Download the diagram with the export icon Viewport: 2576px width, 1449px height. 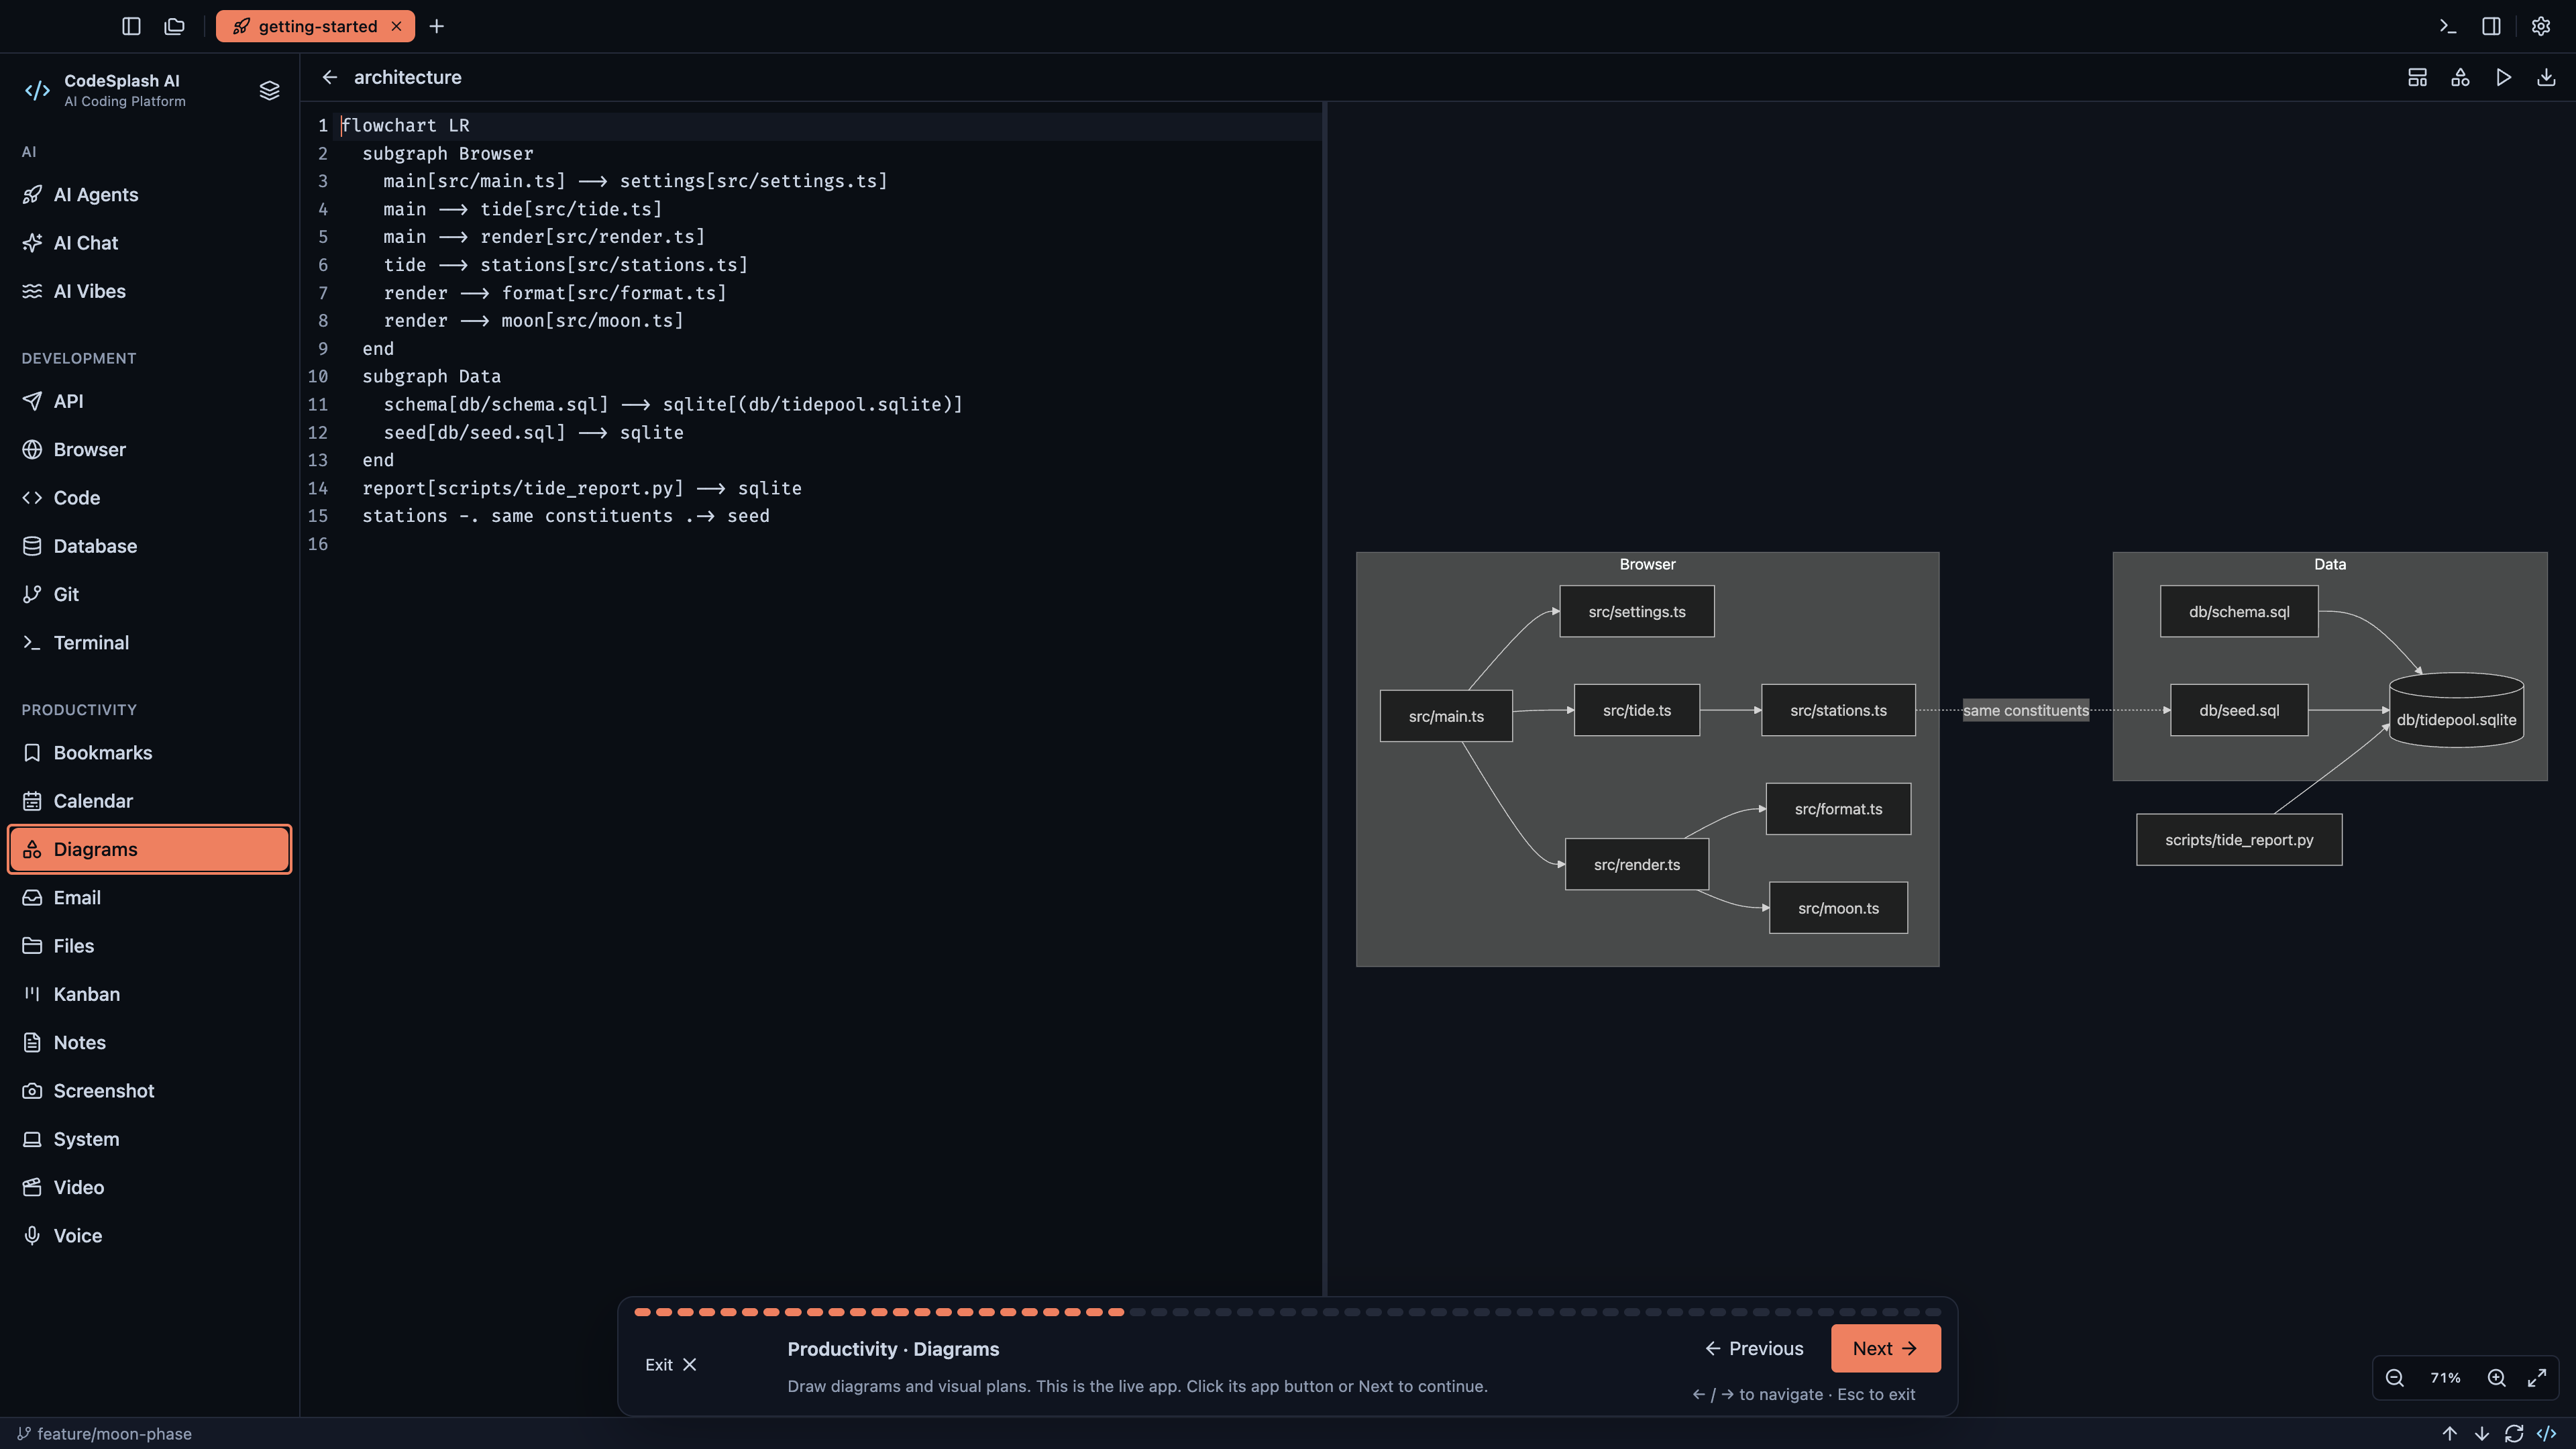pyautogui.click(x=2546, y=77)
